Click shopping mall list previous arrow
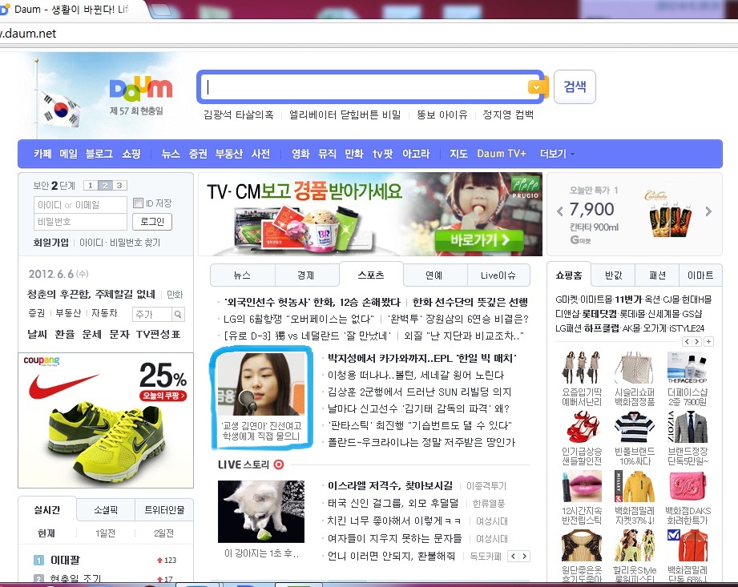738x587 pixels. [x=688, y=341]
